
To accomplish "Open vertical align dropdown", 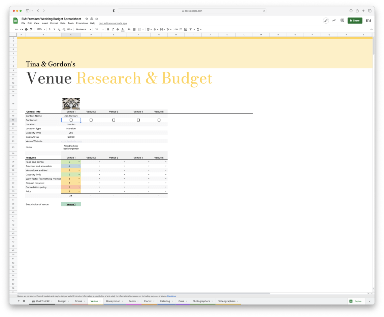I will pyautogui.click(x=156, y=29).
